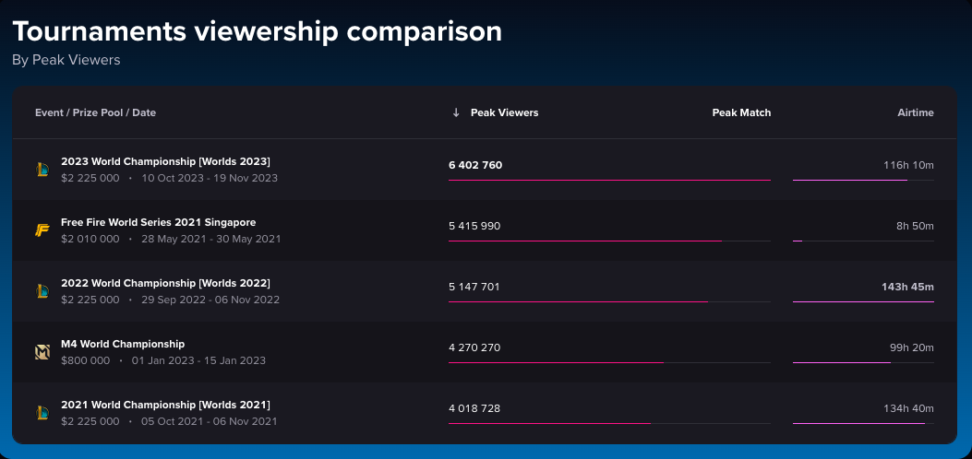Open 2022 World Championship [Worlds 2022] event
Image resolution: width=972 pixels, height=459 pixels.
165,283
